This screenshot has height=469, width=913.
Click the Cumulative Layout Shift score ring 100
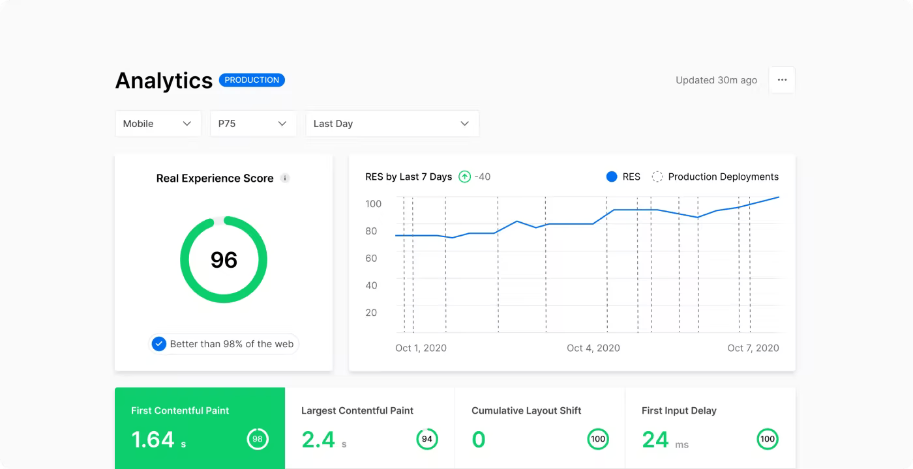[x=598, y=439]
